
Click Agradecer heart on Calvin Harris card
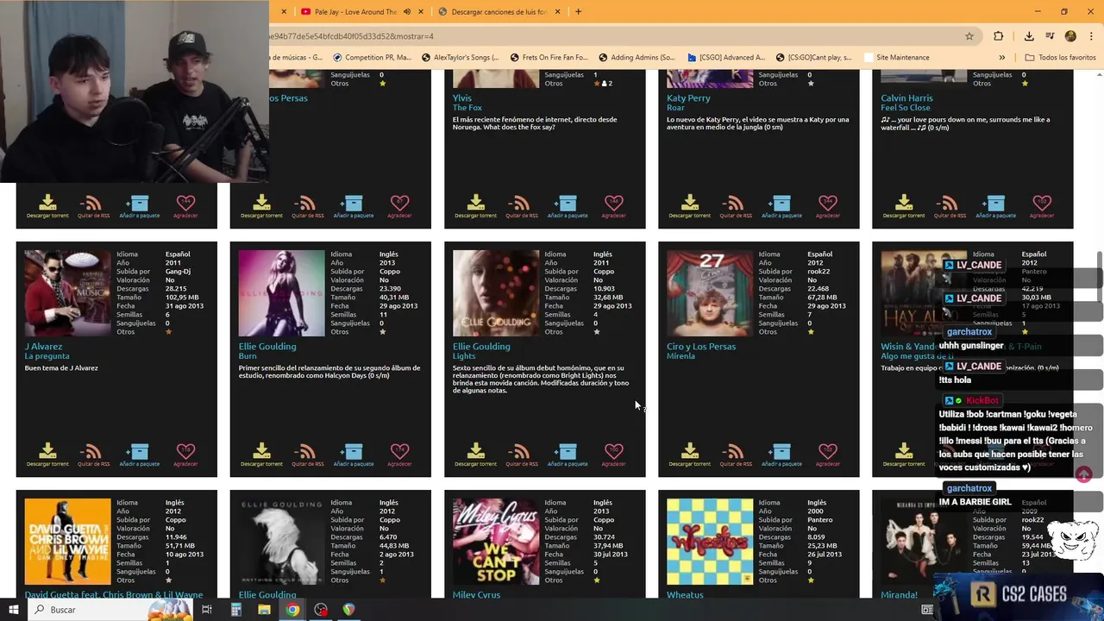pos(1041,206)
